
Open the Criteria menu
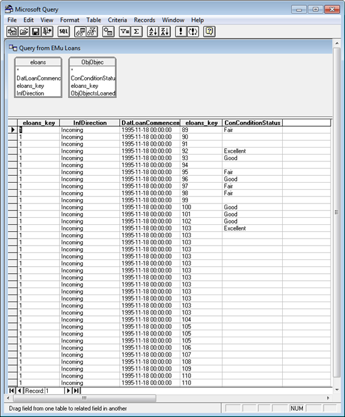pyautogui.click(x=118, y=20)
